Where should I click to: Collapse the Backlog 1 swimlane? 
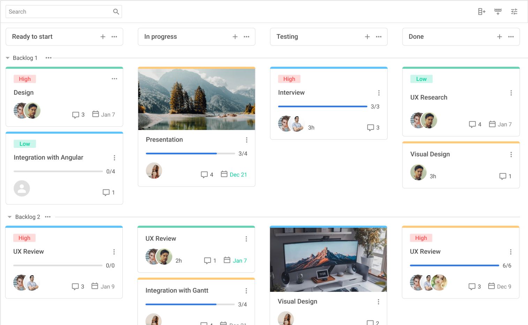[8, 58]
